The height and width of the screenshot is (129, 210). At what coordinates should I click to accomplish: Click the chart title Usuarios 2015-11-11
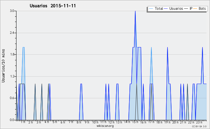tap(53, 6)
